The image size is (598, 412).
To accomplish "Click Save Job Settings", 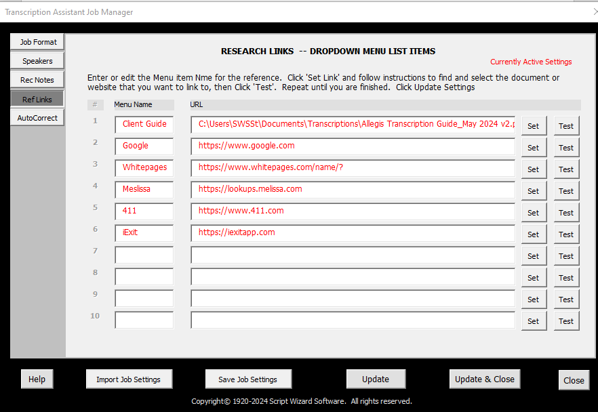I will (248, 379).
